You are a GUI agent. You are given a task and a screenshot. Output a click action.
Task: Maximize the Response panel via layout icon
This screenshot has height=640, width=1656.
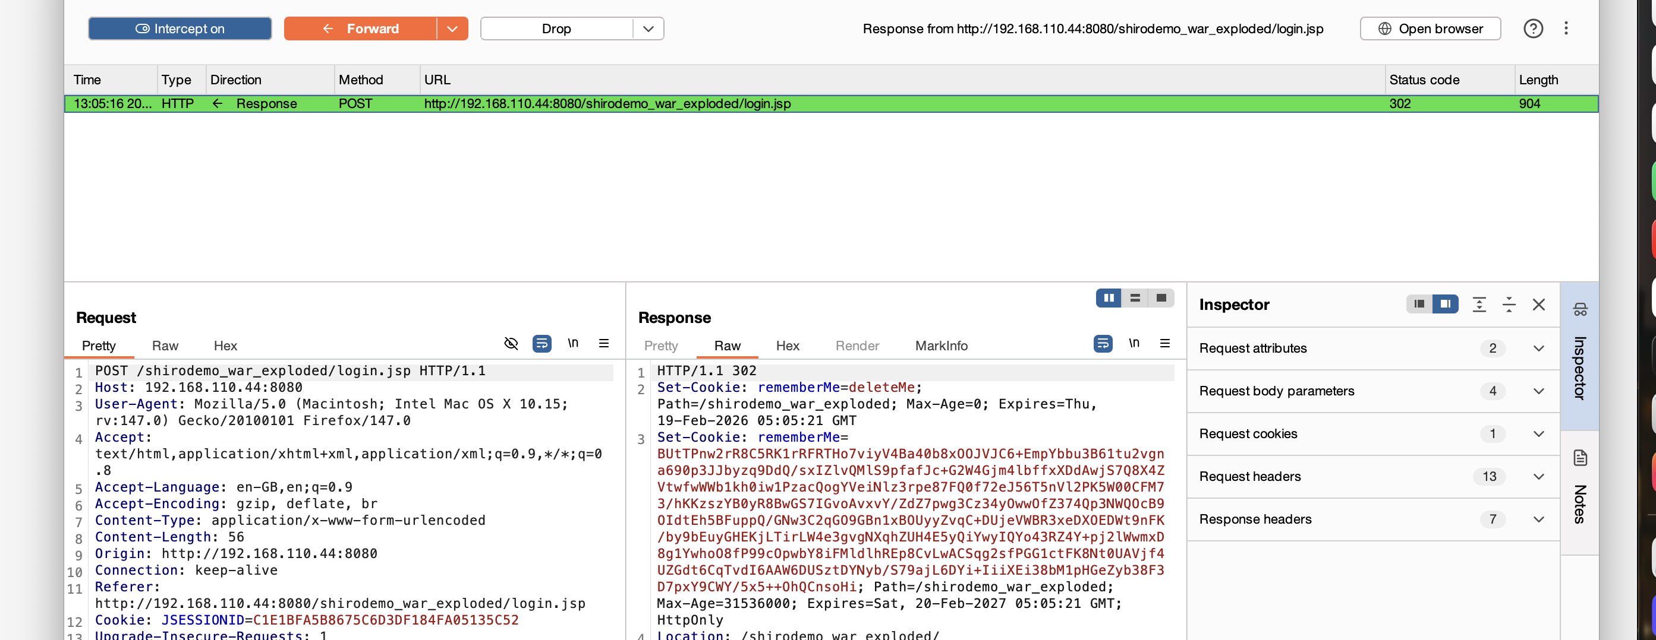[1161, 298]
